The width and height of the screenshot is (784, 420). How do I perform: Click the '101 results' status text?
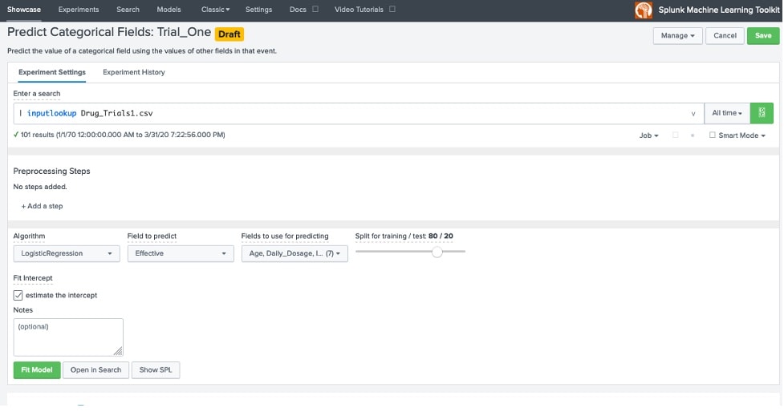tap(123, 135)
